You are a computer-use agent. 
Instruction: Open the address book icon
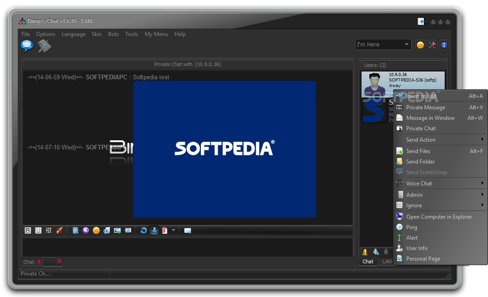point(75,230)
